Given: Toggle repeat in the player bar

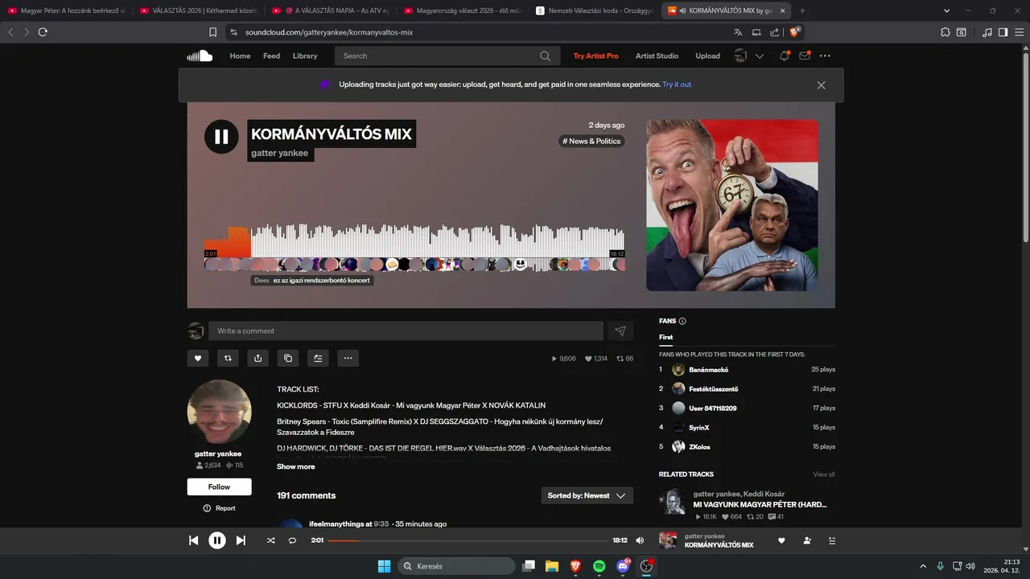Looking at the screenshot, I should coord(292,540).
